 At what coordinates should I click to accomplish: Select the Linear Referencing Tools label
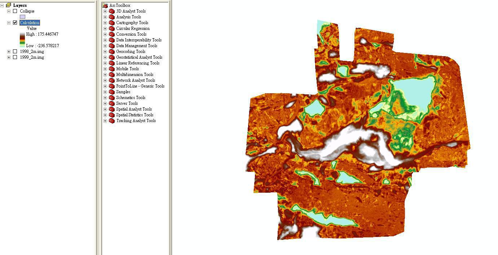[138, 63]
